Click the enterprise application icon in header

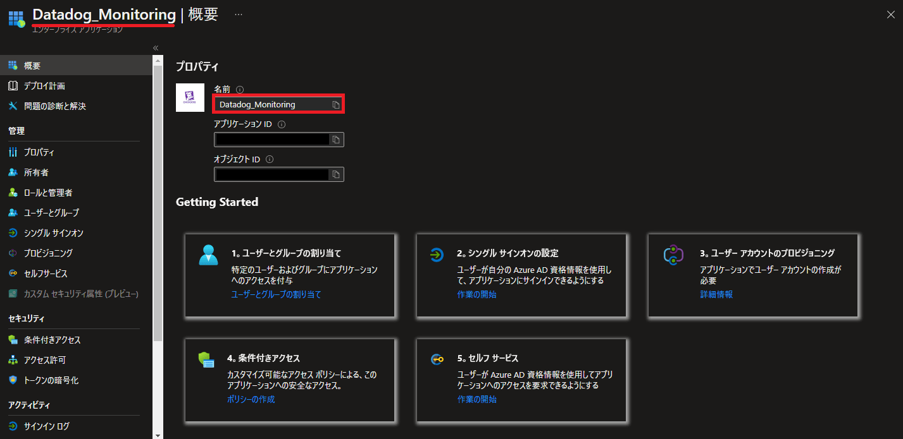click(x=16, y=19)
